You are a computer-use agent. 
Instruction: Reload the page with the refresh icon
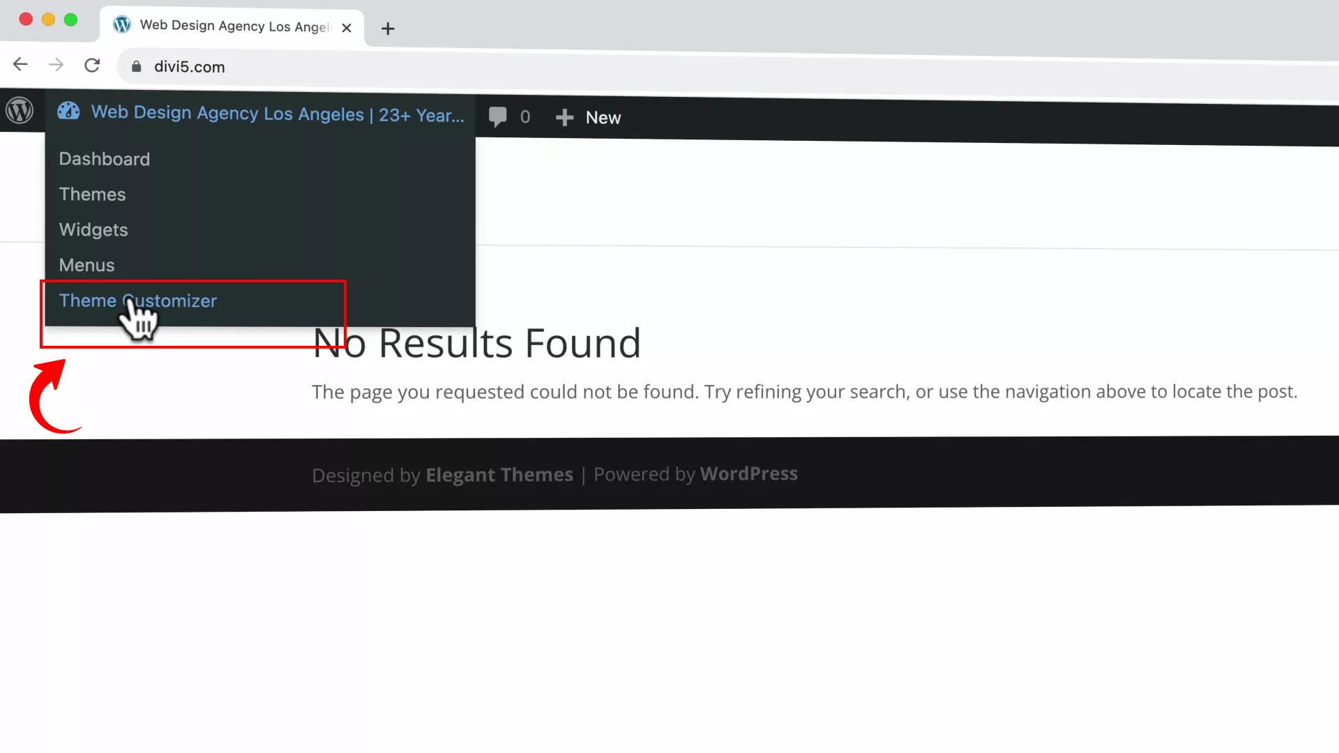92,66
